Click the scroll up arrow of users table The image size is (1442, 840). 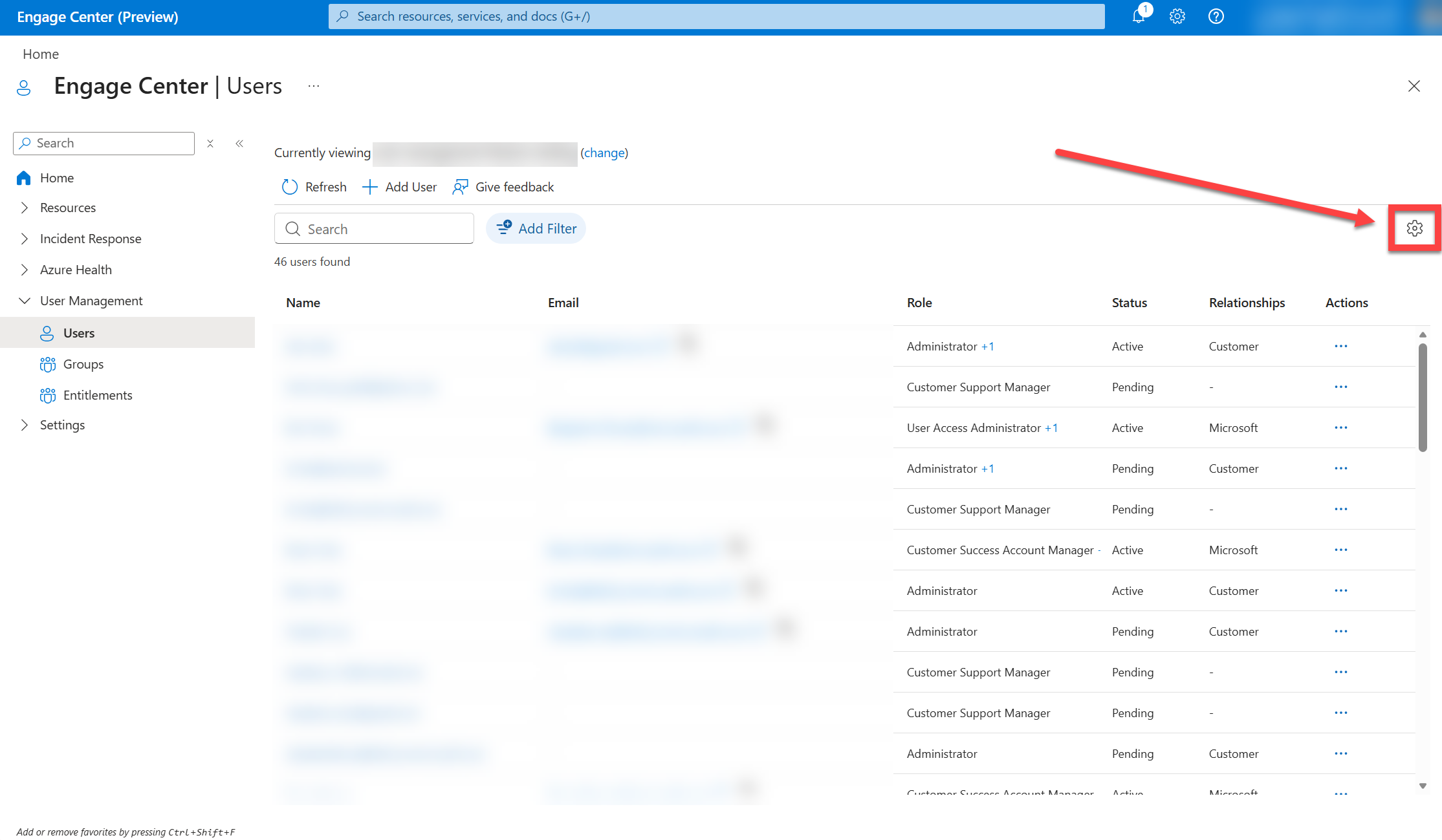1423,334
